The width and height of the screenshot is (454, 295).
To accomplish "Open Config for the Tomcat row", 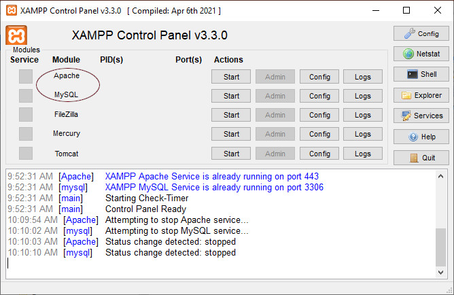I will point(319,154).
